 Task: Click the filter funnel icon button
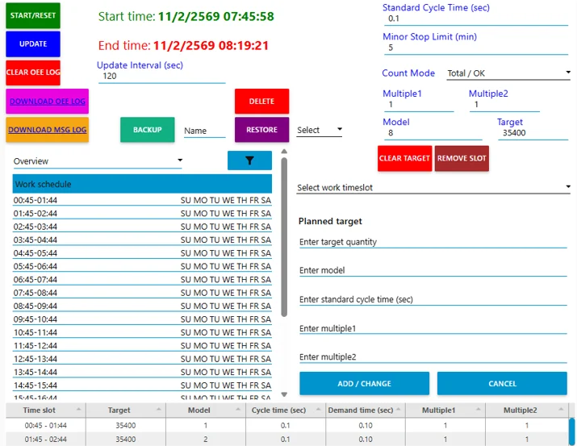tap(249, 160)
